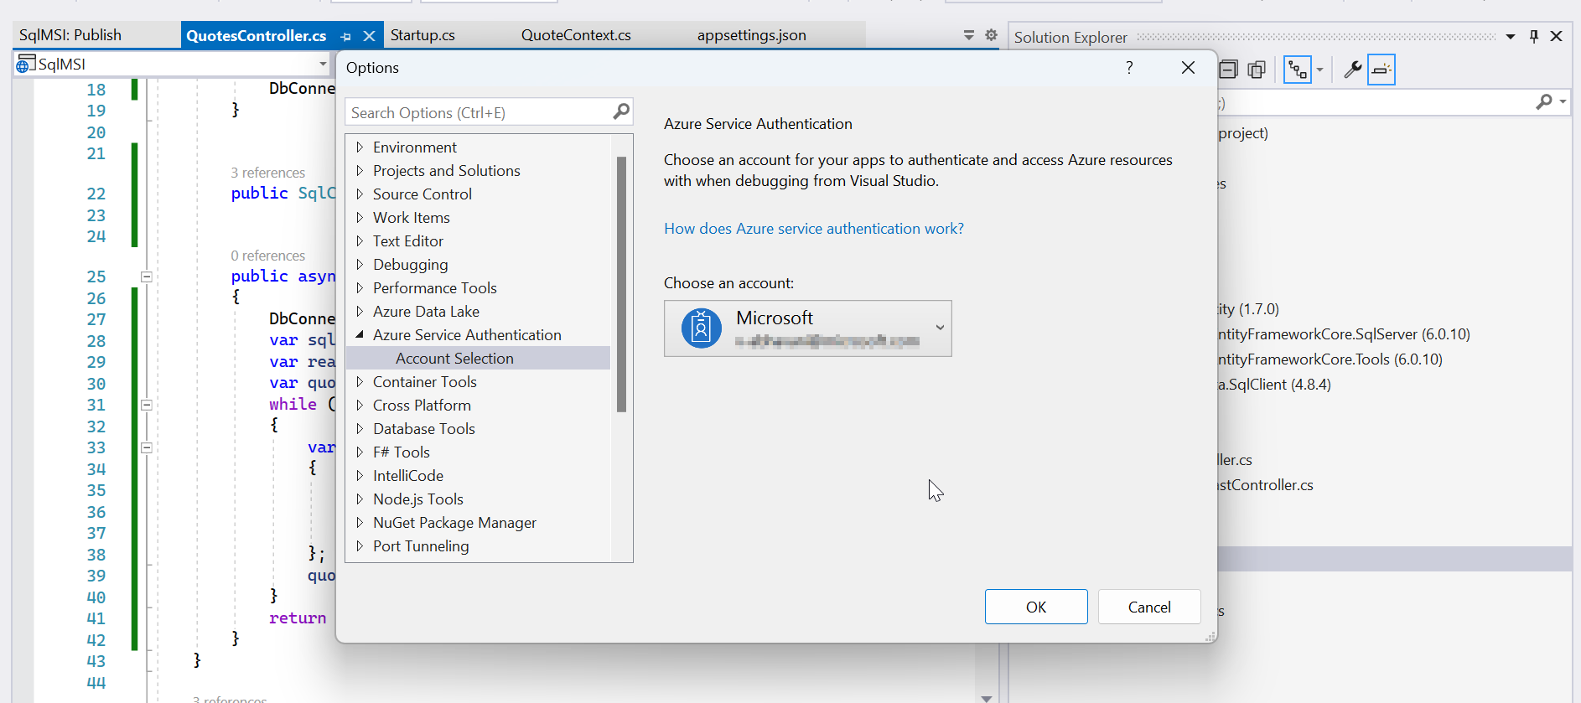Collapse code block at line 25
This screenshot has width=1581, height=703.
point(147,277)
